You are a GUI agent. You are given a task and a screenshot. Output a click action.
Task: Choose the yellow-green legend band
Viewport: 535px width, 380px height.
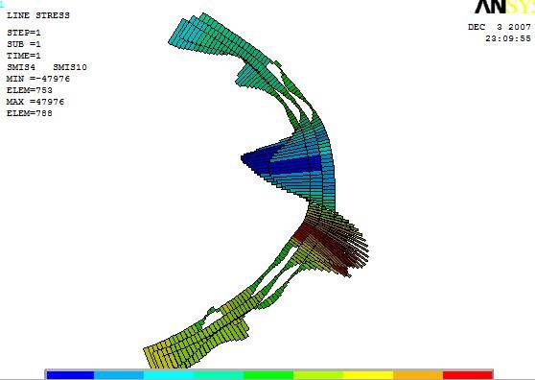(318, 375)
